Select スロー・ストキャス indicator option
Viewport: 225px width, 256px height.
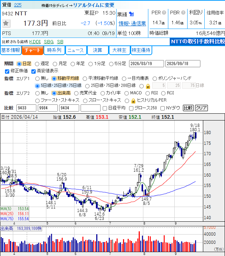tap(85, 100)
